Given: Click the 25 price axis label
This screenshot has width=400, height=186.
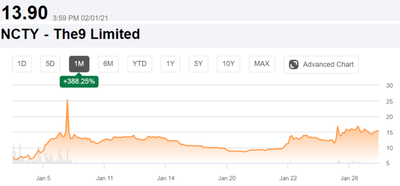Looking at the screenshot, I should point(389,102).
